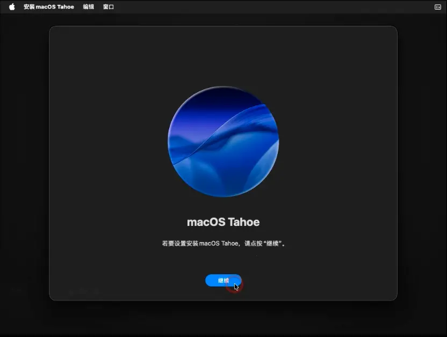Open the 编辑 menu
This screenshot has width=447, height=337.
(88, 7)
